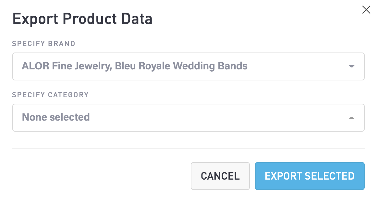377x201 pixels.
Task: Click the down caret in the brand field
Action: pyautogui.click(x=351, y=66)
